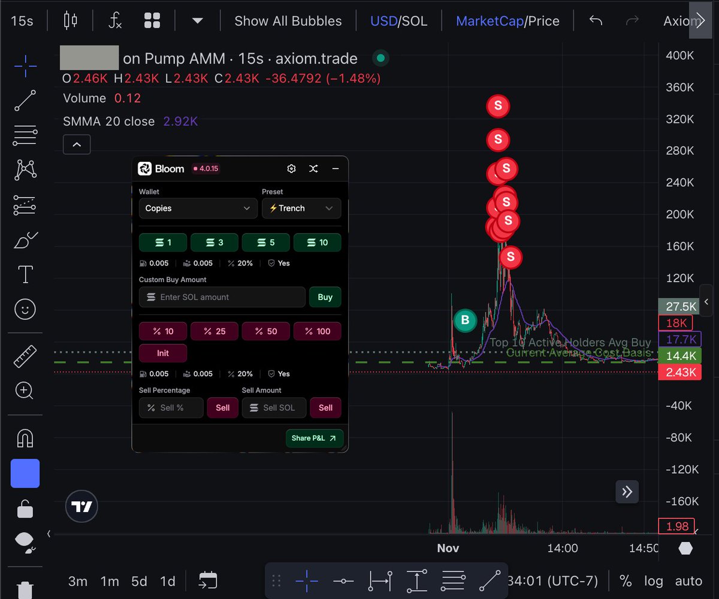Toggle lock all drawing tools
The height and width of the screenshot is (599, 719).
click(25, 509)
